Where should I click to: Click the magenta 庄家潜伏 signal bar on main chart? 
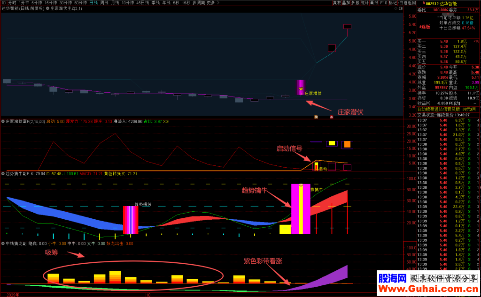click(301, 88)
